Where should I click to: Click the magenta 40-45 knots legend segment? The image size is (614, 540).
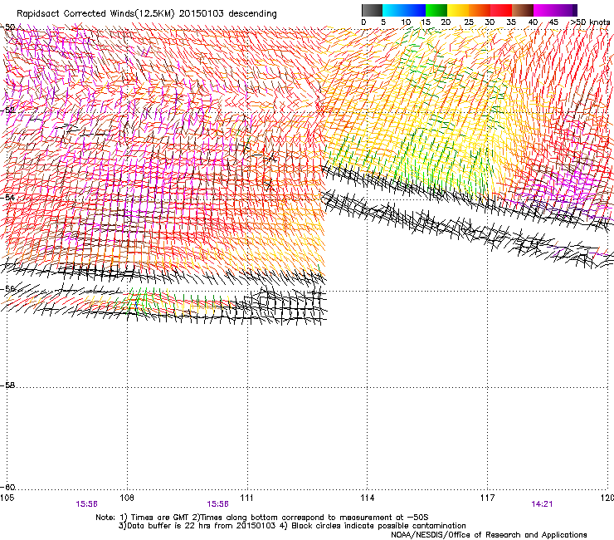coord(544,10)
